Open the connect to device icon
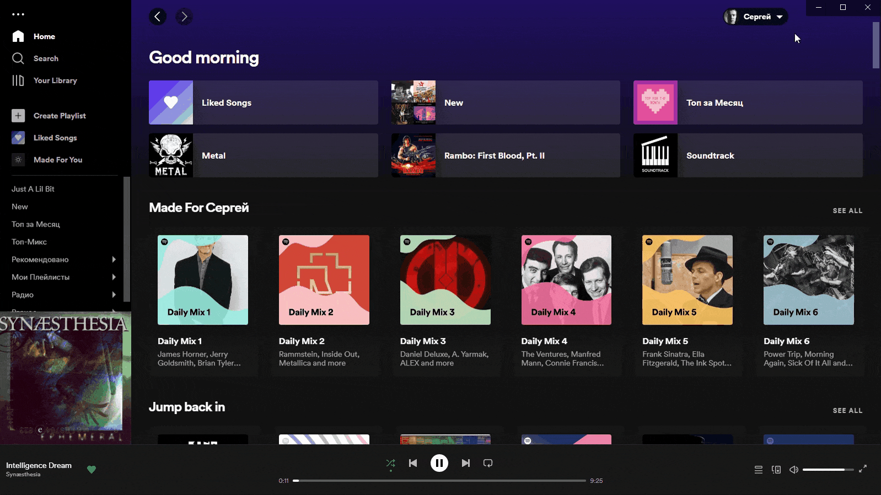 point(776,470)
